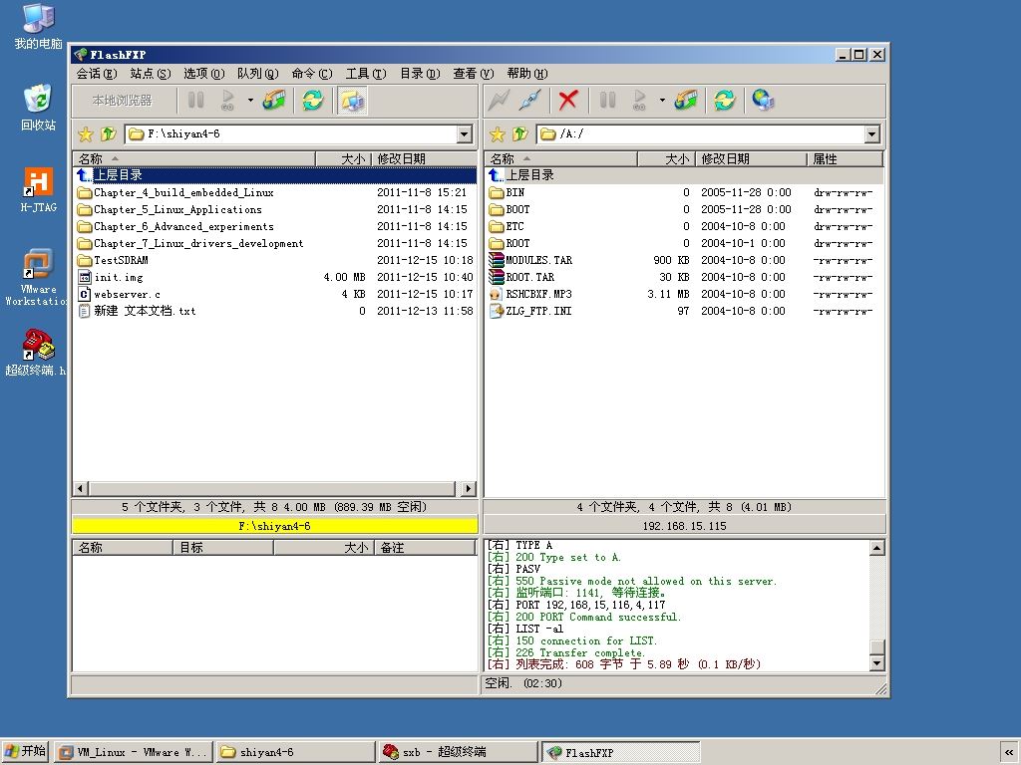The width and height of the screenshot is (1021, 765).
Task: Sort local list by 名称 column header
Action: click(x=194, y=158)
